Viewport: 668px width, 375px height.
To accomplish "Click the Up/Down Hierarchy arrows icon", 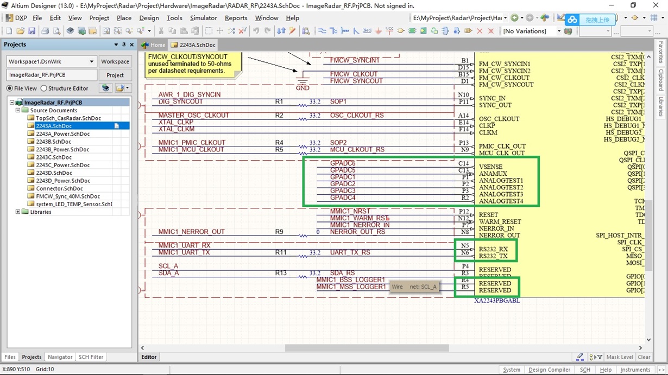I will click(281, 31).
